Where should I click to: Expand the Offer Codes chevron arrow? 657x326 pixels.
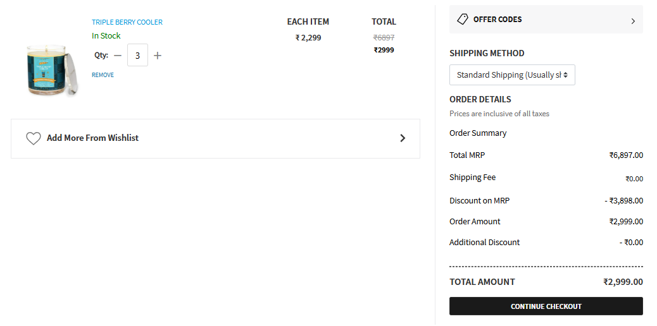click(633, 21)
